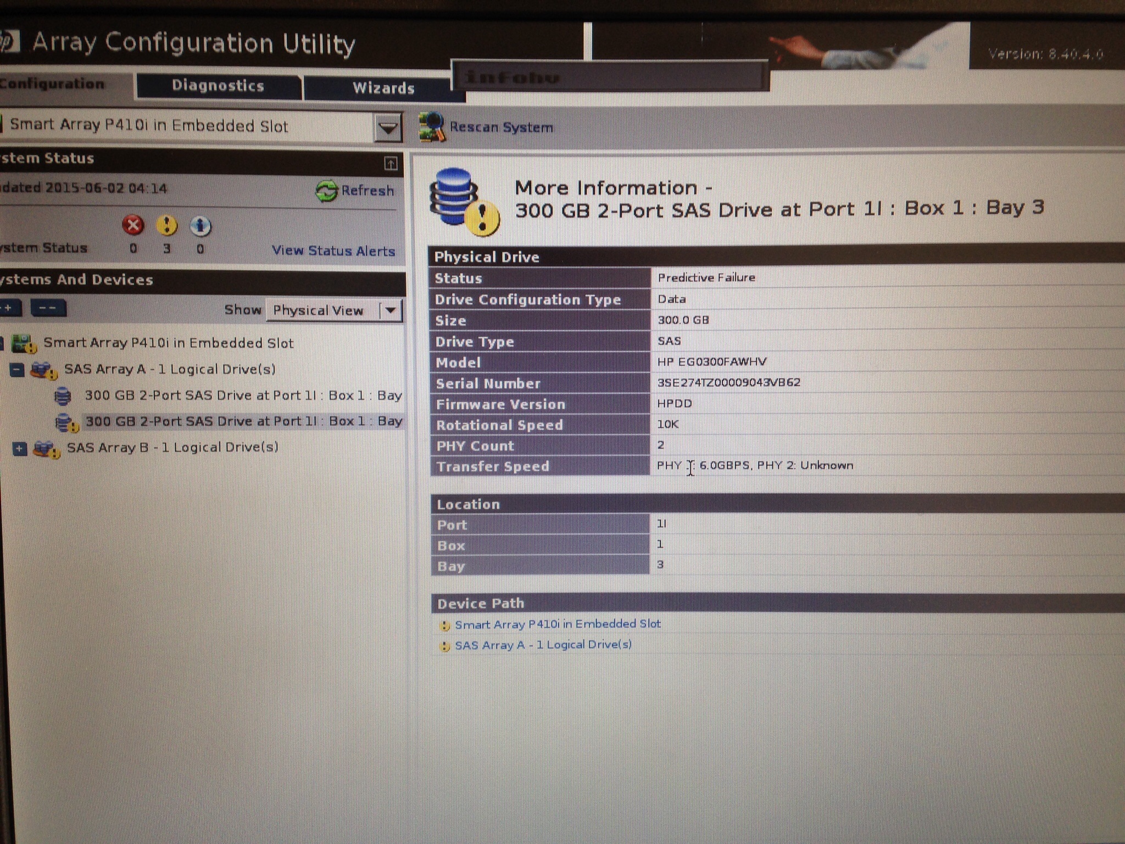The image size is (1125, 844).
Task: Click the Smart Array P410i controller icon
Action: click(24, 343)
